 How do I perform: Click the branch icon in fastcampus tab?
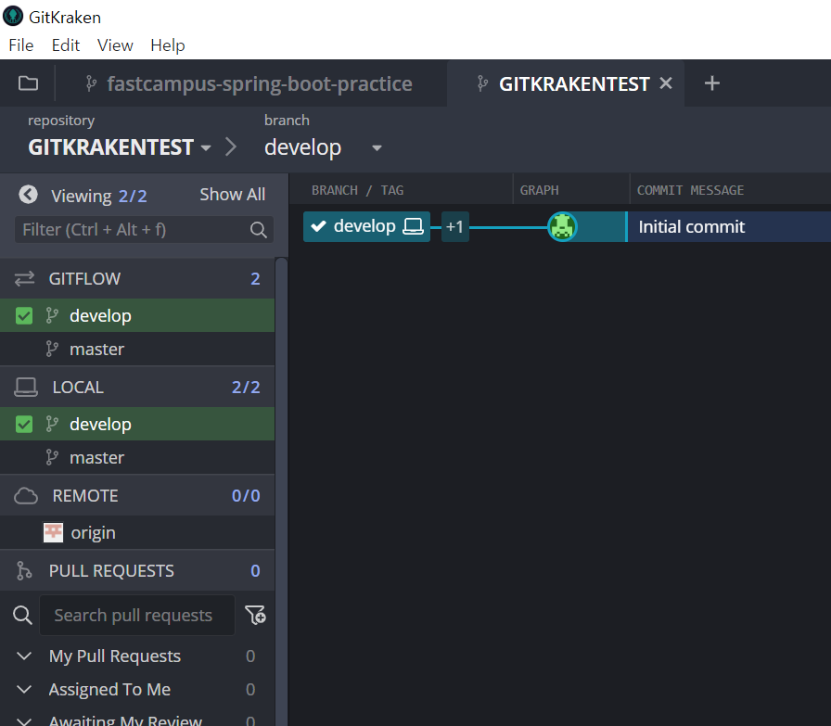pos(91,83)
